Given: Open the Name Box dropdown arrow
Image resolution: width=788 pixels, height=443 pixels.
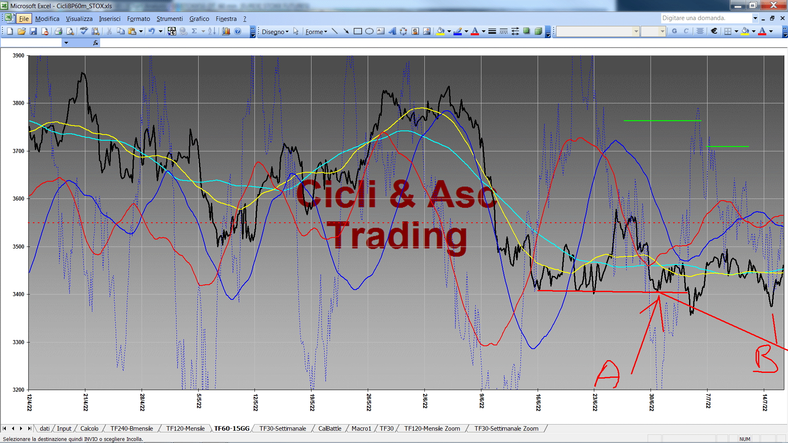Looking at the screenshot, I should coord(66,43).
